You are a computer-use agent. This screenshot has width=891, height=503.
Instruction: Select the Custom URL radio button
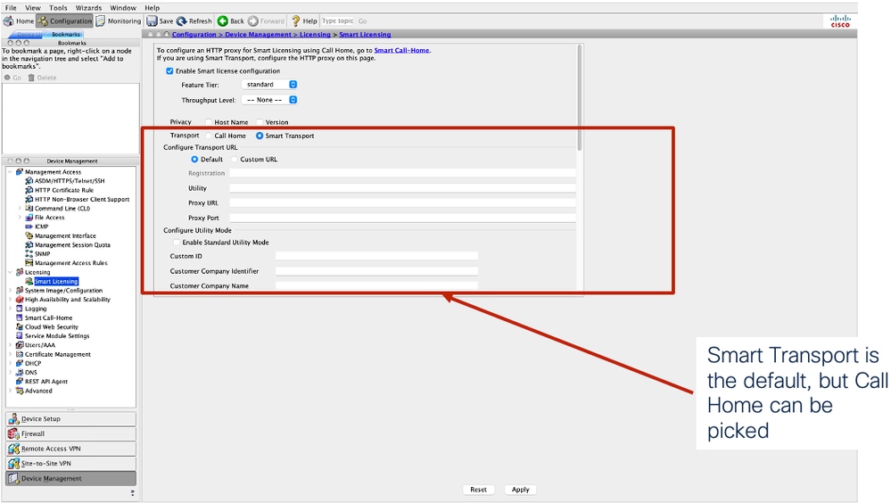click(x=234, y=159)
